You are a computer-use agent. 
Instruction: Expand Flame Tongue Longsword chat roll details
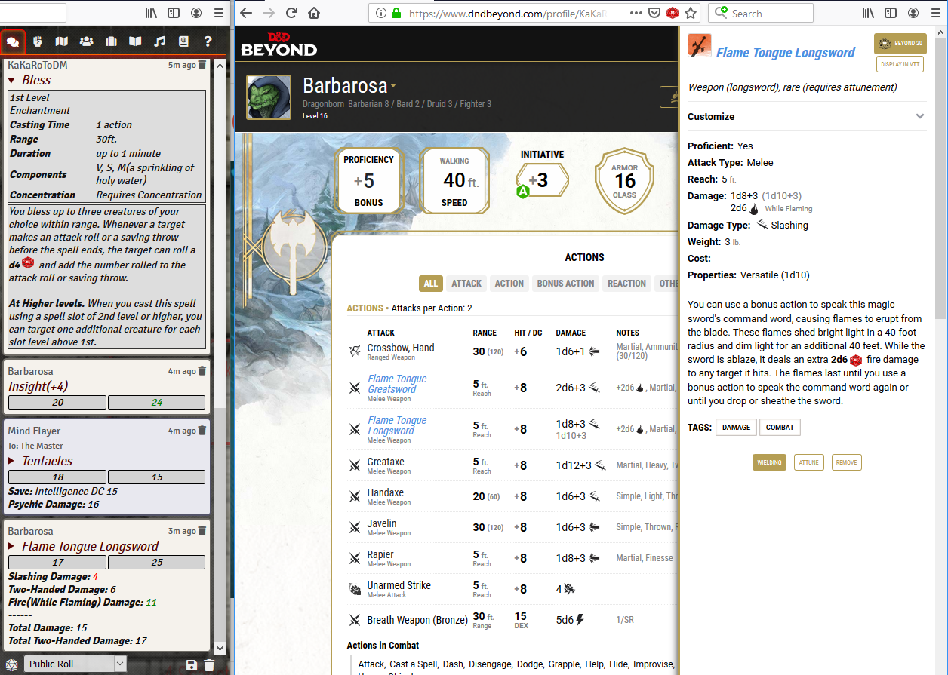[12, 546]
